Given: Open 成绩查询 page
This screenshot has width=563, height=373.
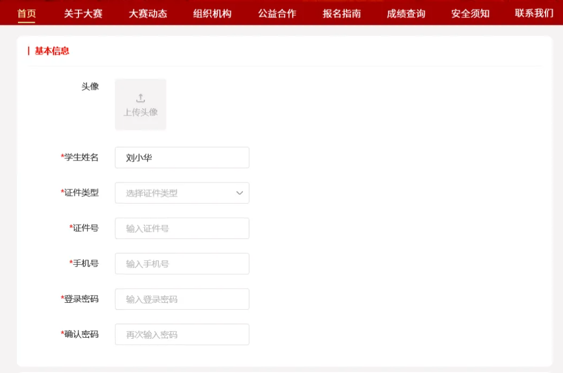Looking at the screenshot, I should pyautogui.click(x=406, y=14).
